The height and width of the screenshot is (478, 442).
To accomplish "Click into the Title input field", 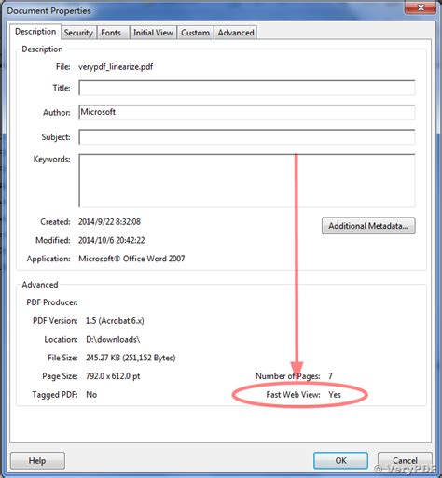I will pyautogui.click(x=247, y=88).
